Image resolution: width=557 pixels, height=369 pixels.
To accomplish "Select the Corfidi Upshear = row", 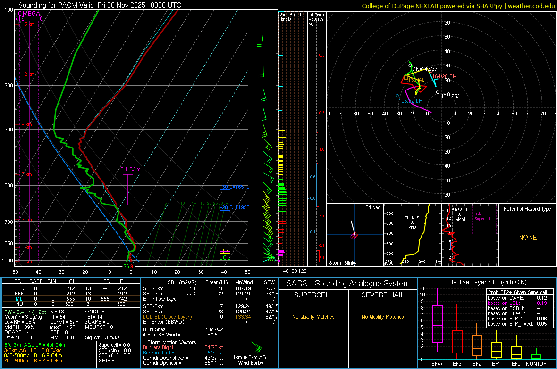I will point(183,362).
